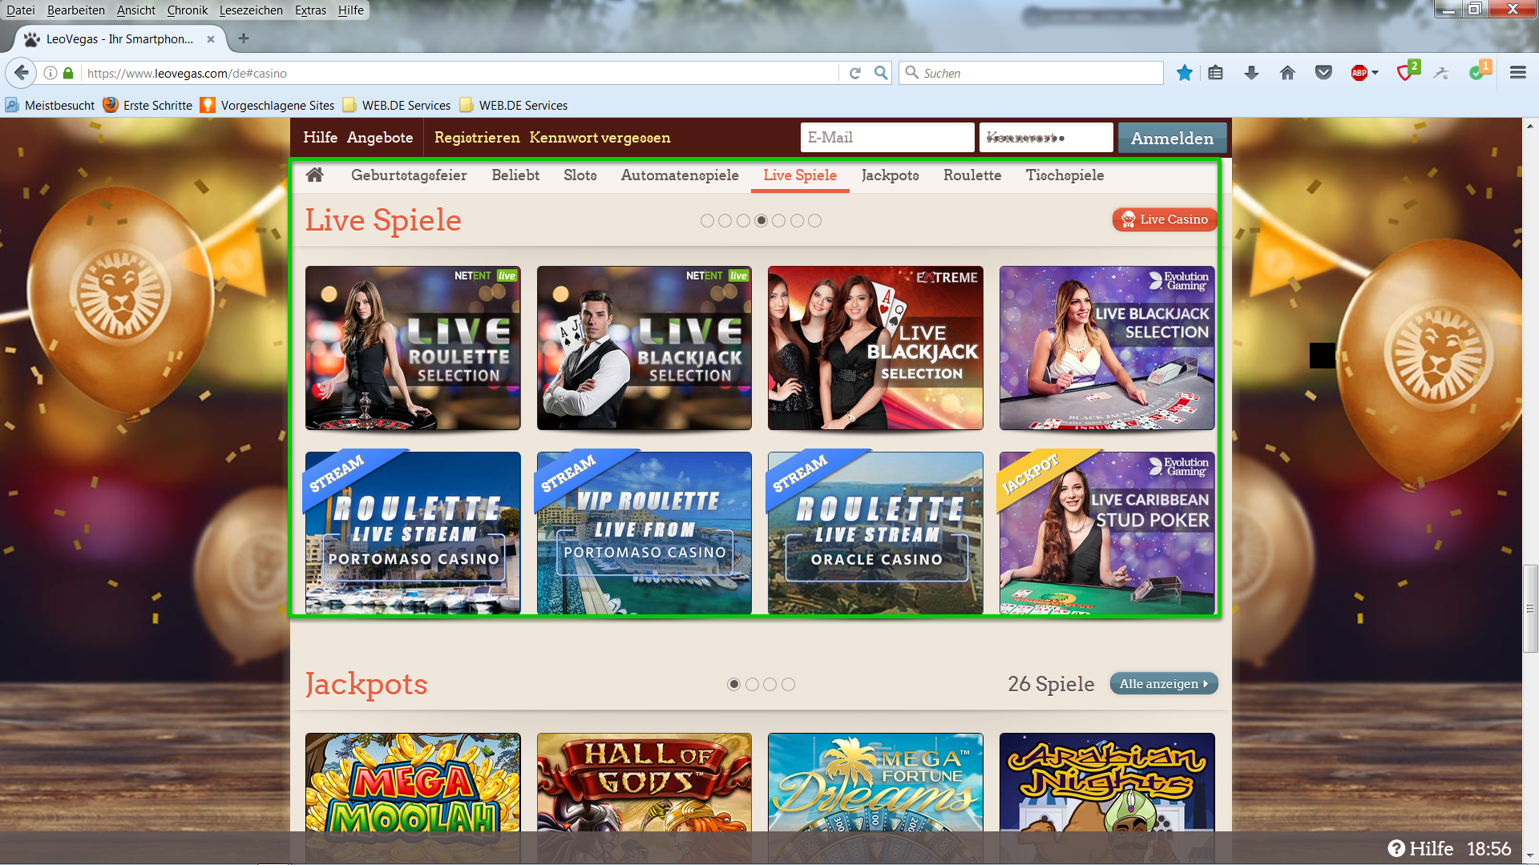
Task: Switch to Roulette category tab
Action: 972,175
